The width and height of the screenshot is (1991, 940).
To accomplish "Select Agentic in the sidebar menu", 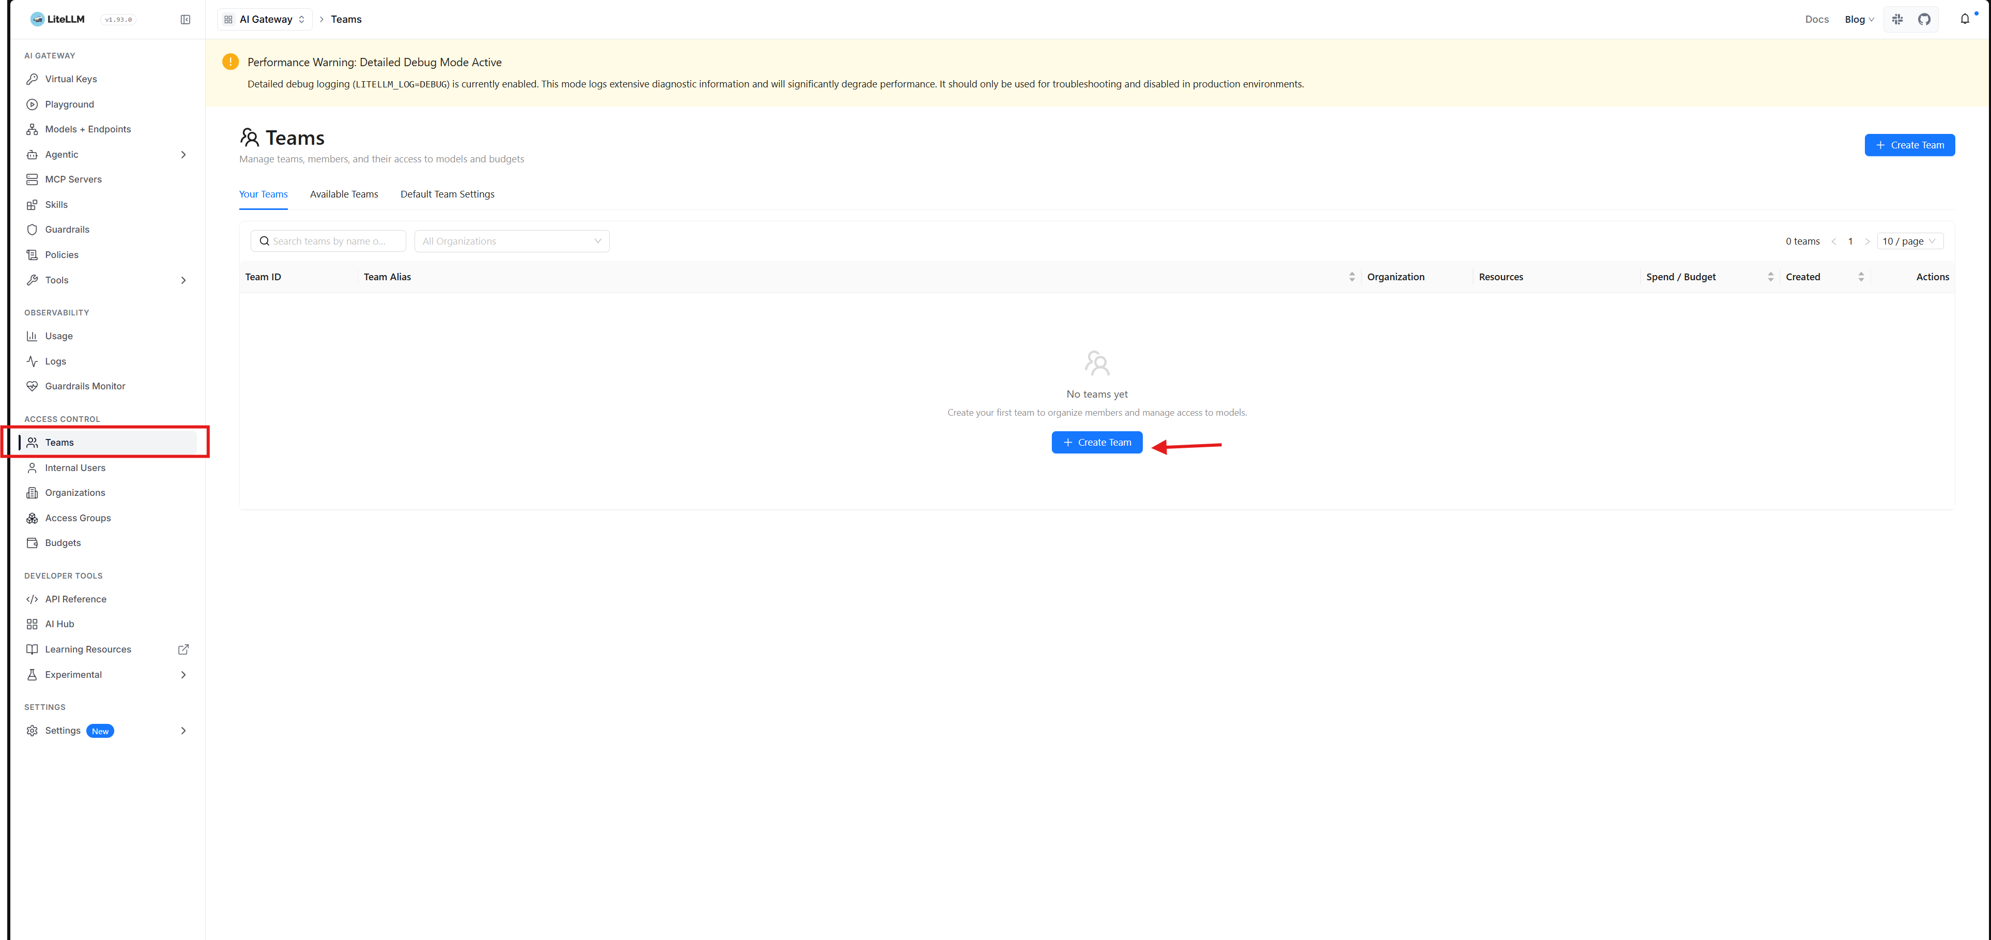I will [108, 155].
